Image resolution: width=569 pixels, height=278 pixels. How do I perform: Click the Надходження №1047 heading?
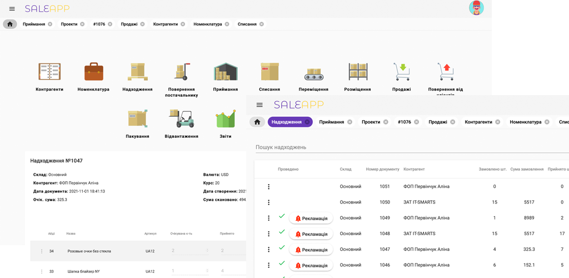click(56, 161)
